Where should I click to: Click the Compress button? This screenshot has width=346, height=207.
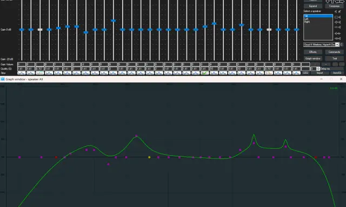coord(334,6)
